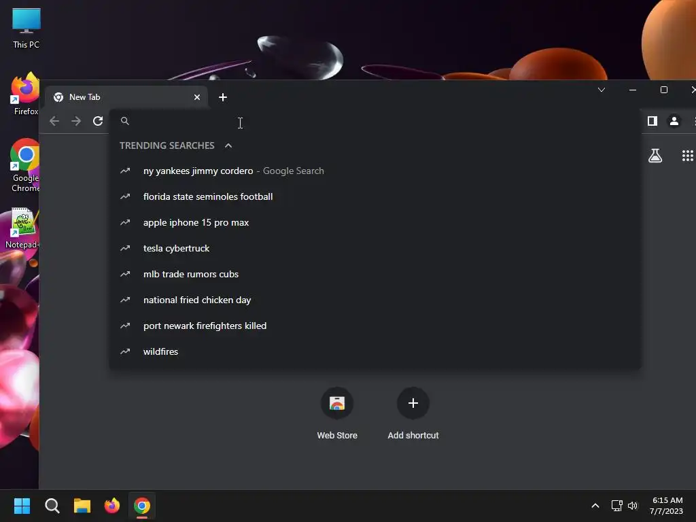Select suggestion apple iphone 15 pro max
Image resolution: width=696 pixels, height=522 pixels.
(x=375, y=222)
